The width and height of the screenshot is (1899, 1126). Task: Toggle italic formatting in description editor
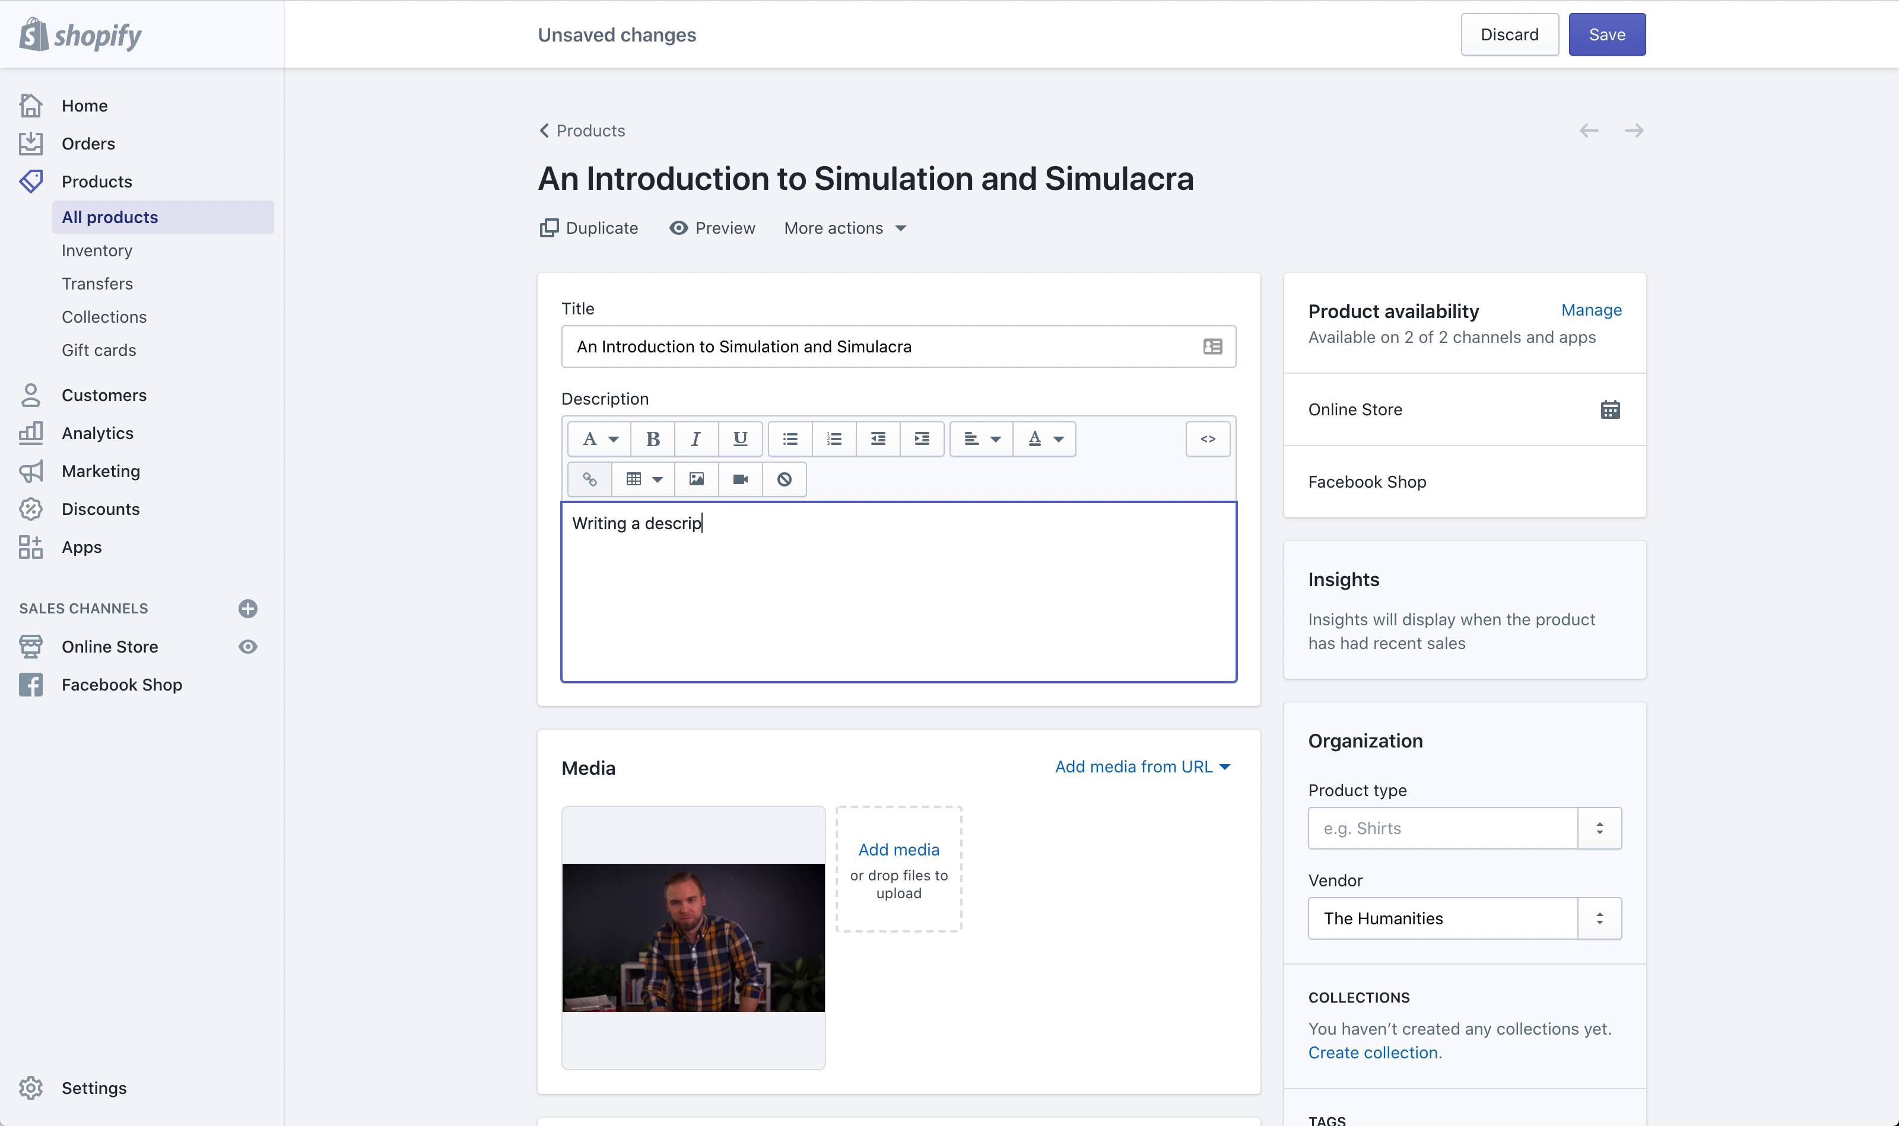click(x=696, y=438)
